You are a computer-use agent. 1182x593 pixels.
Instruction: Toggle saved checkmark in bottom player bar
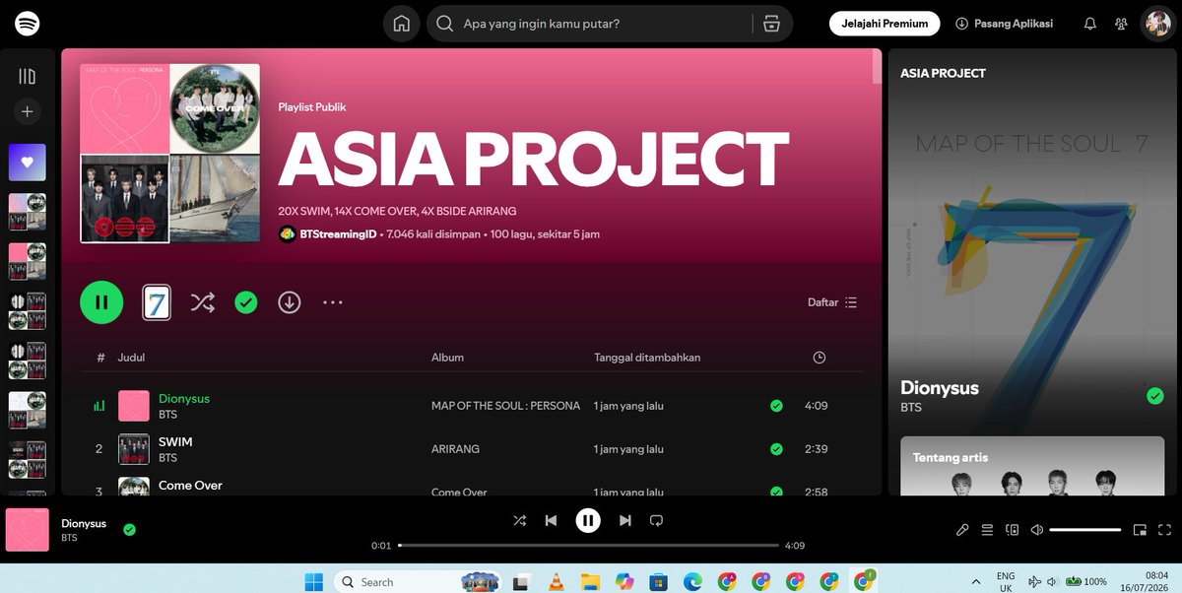(129, 530)
